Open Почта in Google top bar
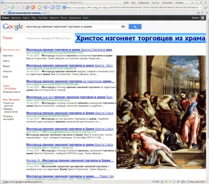This screenshot has height=184, width=209. [64, 18]
